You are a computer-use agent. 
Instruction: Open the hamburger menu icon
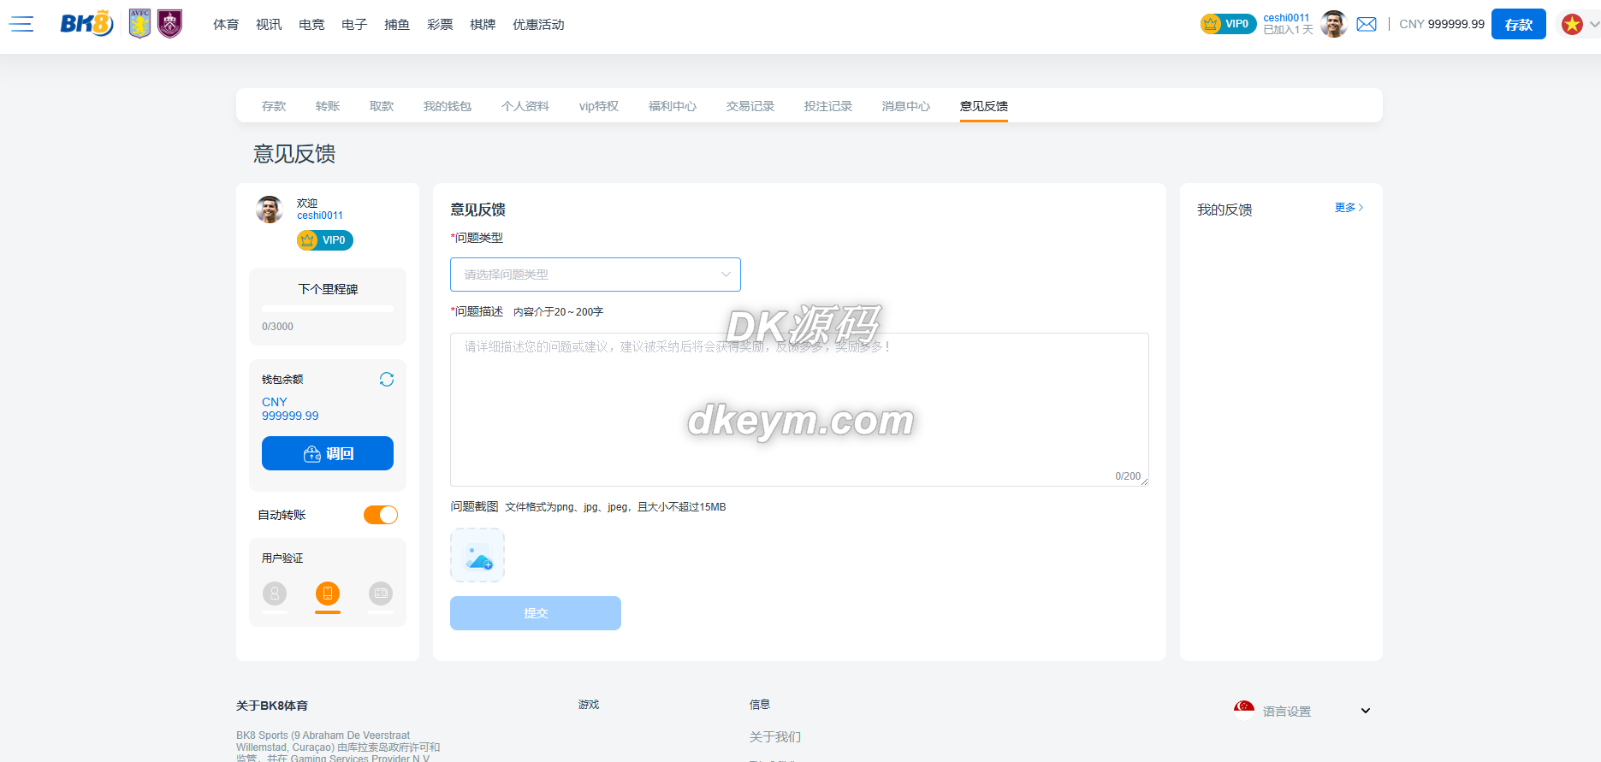(x=21, y=24)
